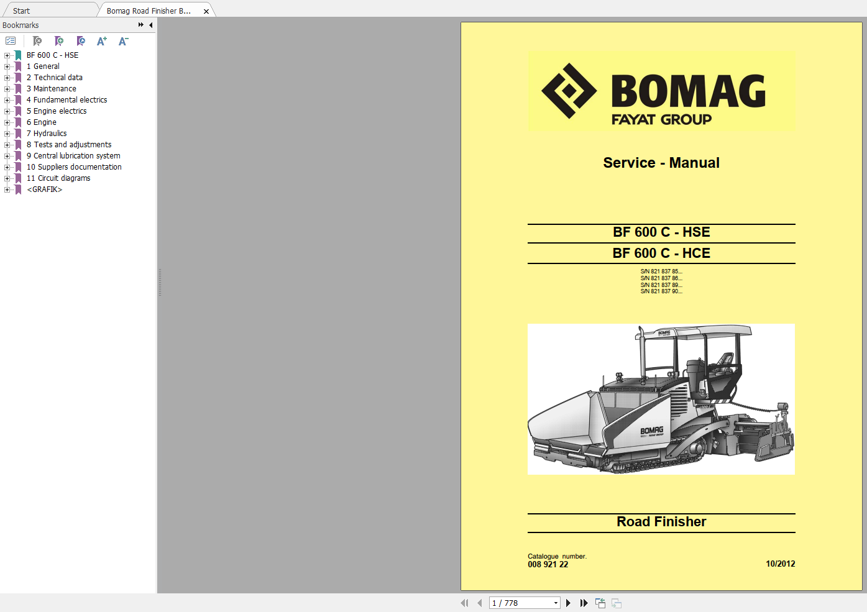Screen dimensions: 867x612
Task: Expand the 4 Fundamental electrics node
Action: [7, 100]
